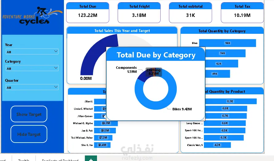The image size is (274, 161).
Task: Select the Sport-100 6.3K product bar
Action: pos(224,138)
